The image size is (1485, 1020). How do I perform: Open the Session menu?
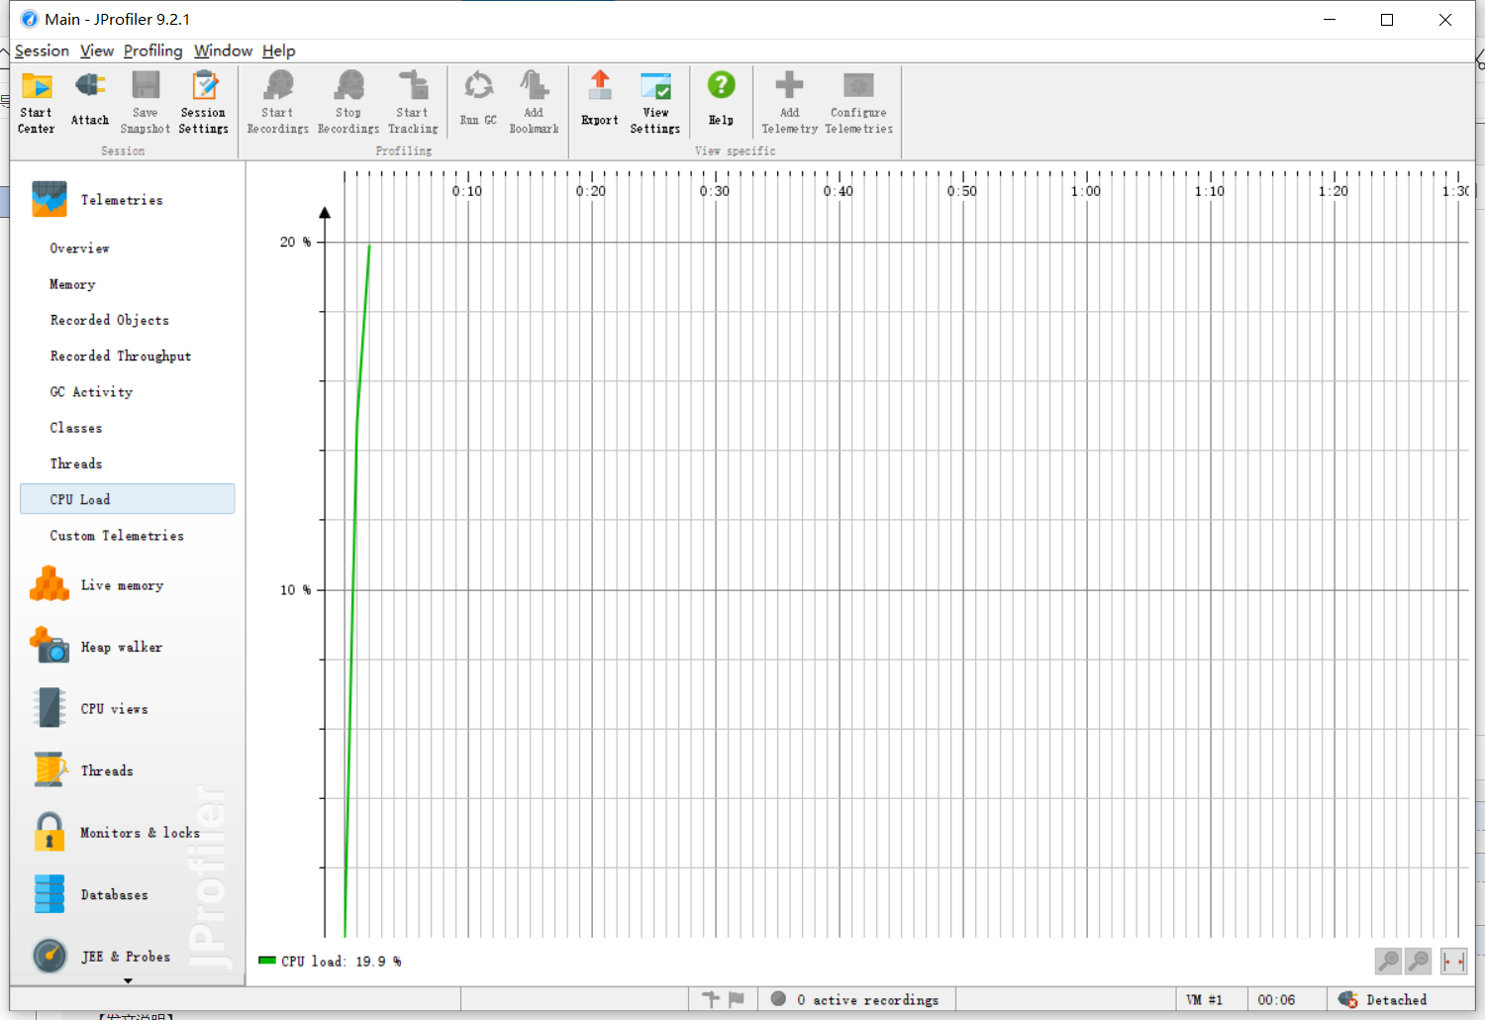pyautogui.click(x=42, y=51)
